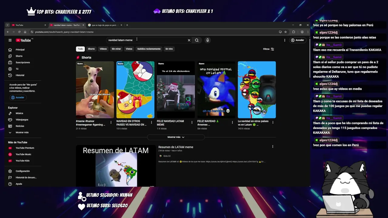Open options for Resumen de LATAM meme video

[273, 147]
